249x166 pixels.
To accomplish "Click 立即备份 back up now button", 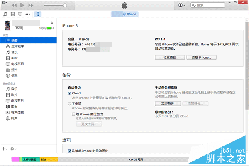I will (168, 104).
